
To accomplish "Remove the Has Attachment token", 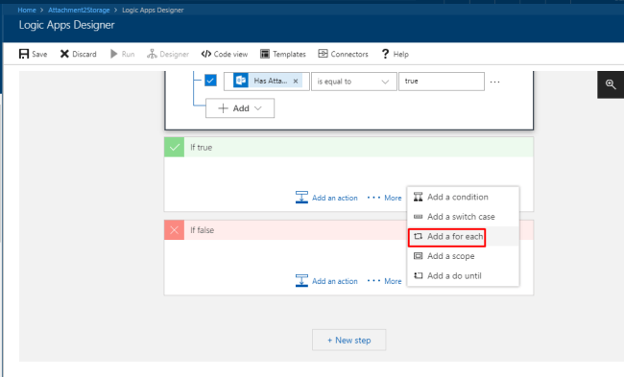I will click(x=296, y=82).
